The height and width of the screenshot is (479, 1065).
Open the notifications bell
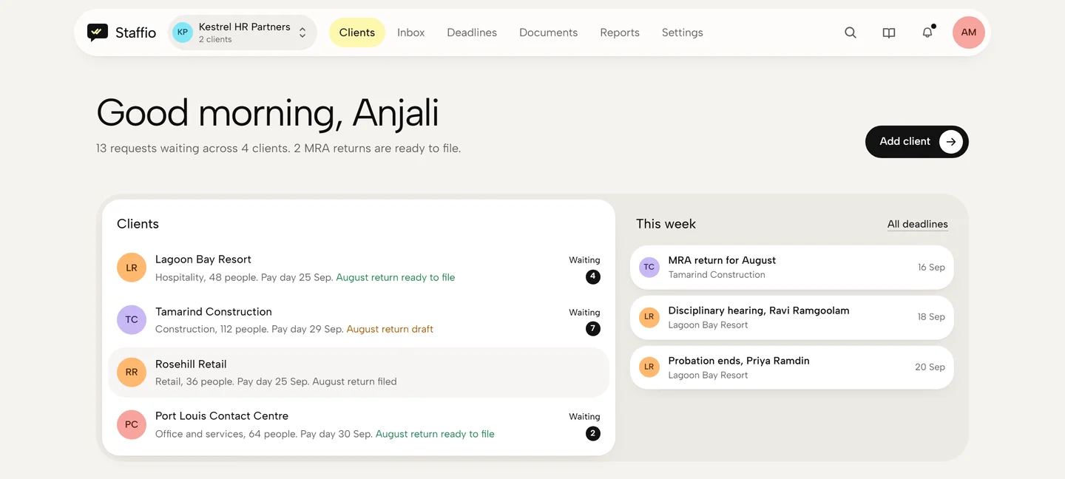[927, 33]
